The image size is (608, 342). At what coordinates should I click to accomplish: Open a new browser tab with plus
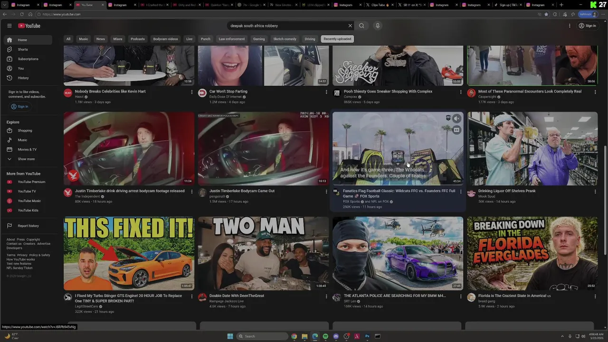561,5
